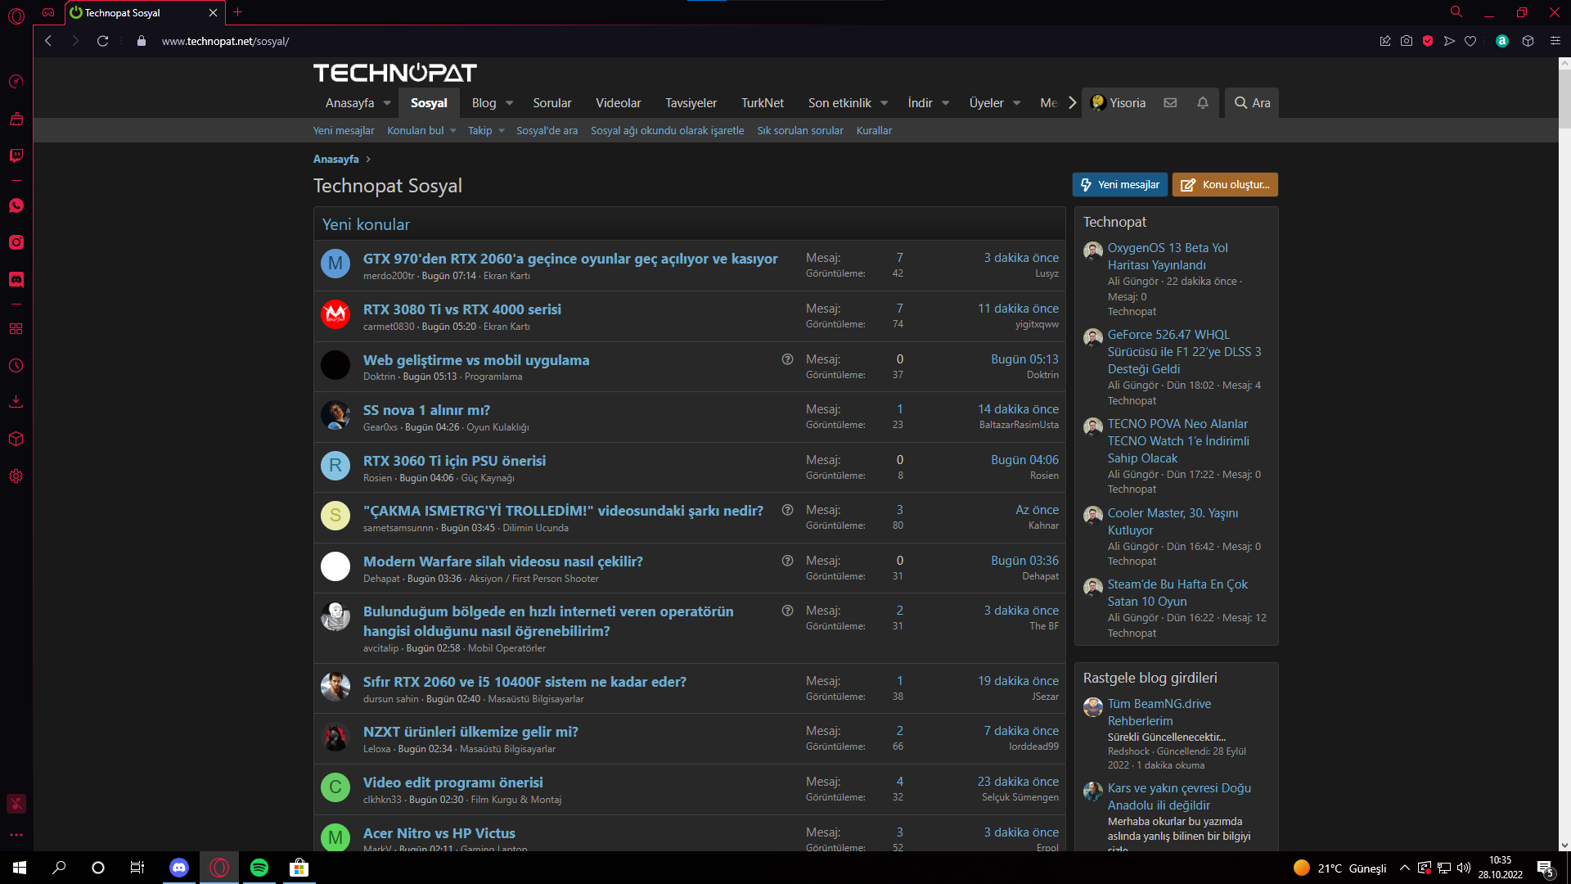Open Discord icon in Opera sidebar
Viewport: 1571px width, 884px height.
click(x=16, y=279)
